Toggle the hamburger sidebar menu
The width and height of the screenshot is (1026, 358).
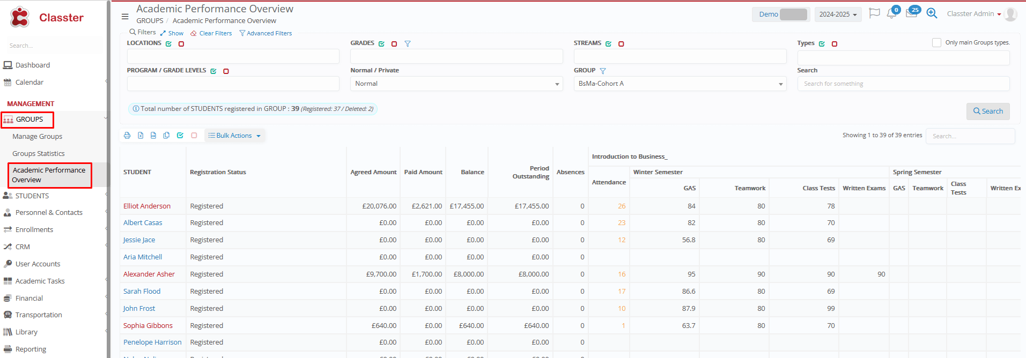tap(125, 17)
